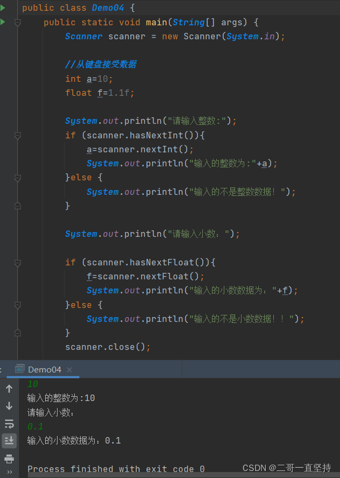This screenshot has width=340, height=478.
Task: Click variable f in 'float f=1.1f'
Action: click(x=100, y=93)
